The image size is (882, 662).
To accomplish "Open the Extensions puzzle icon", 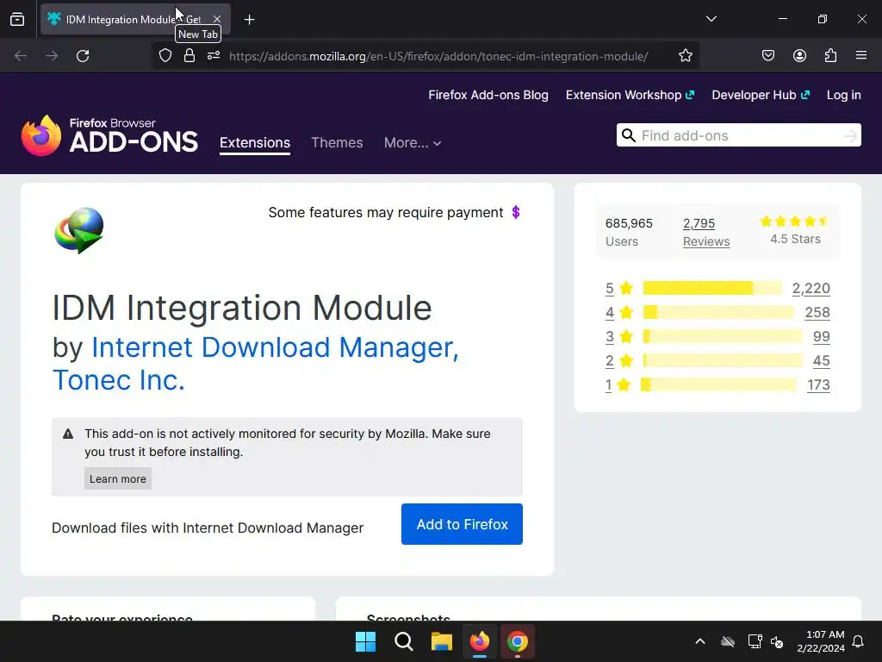I will (x=830, y=56).
